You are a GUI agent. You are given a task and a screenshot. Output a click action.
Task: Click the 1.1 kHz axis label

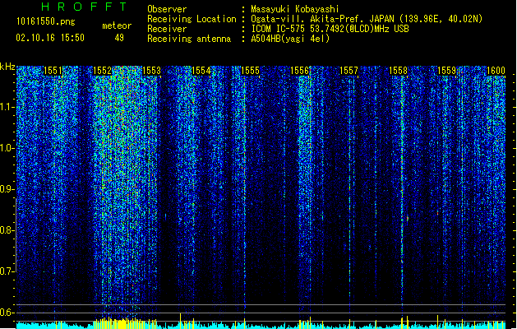point(7,107)
